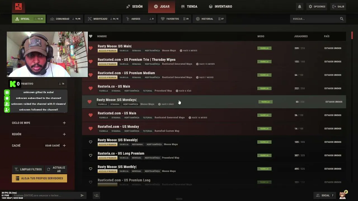Viewport: 358px width, 201px height.
Task: Expand the Caché filter section
Action: (x=64, y=145)
